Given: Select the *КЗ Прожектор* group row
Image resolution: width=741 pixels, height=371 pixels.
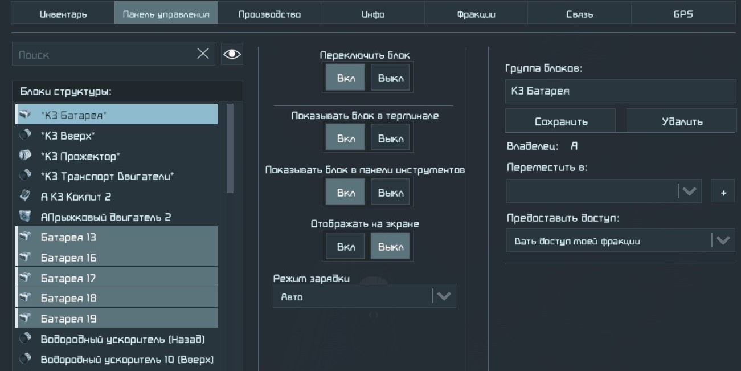Looking at the screenshot, I should pyautogui.click(x=117, y=156).
